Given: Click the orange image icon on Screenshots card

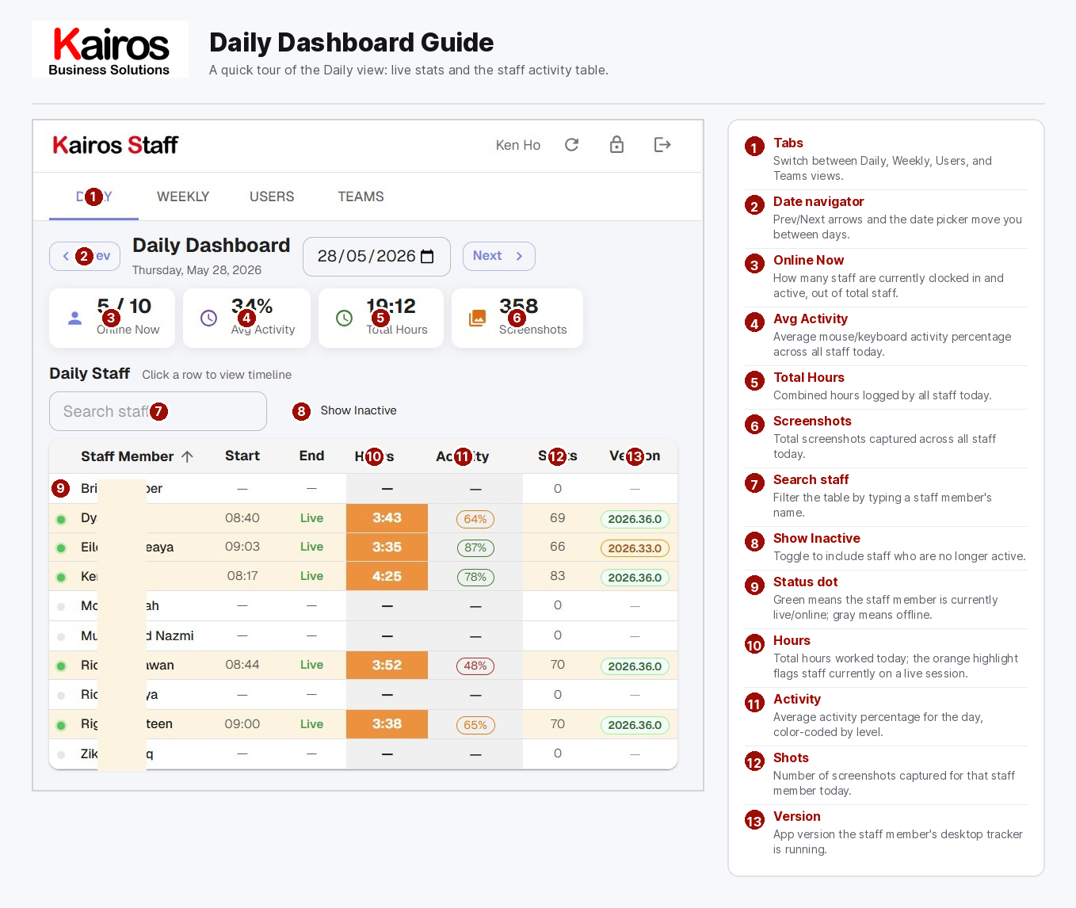Looking at the screenshot, I should (x=477, y=318).
